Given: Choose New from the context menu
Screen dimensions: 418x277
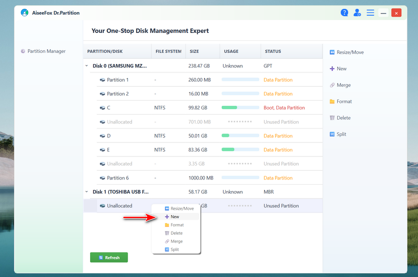Looking at the screenshot, I should tap(176, 217).
